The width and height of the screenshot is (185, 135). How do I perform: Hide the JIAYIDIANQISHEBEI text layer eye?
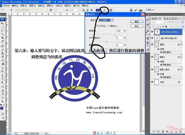152,32
